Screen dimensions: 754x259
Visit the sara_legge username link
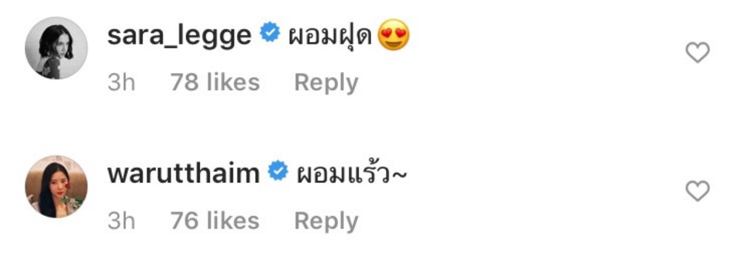click(x=179, y=36)
